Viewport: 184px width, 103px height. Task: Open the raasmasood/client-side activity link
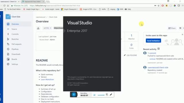158,68
